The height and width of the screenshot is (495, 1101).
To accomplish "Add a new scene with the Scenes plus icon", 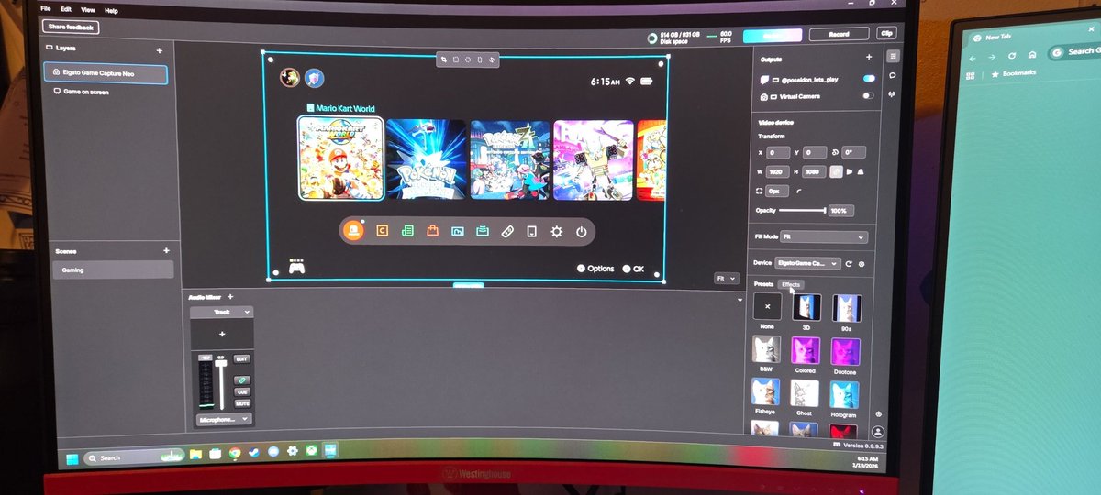I will 166,250.
